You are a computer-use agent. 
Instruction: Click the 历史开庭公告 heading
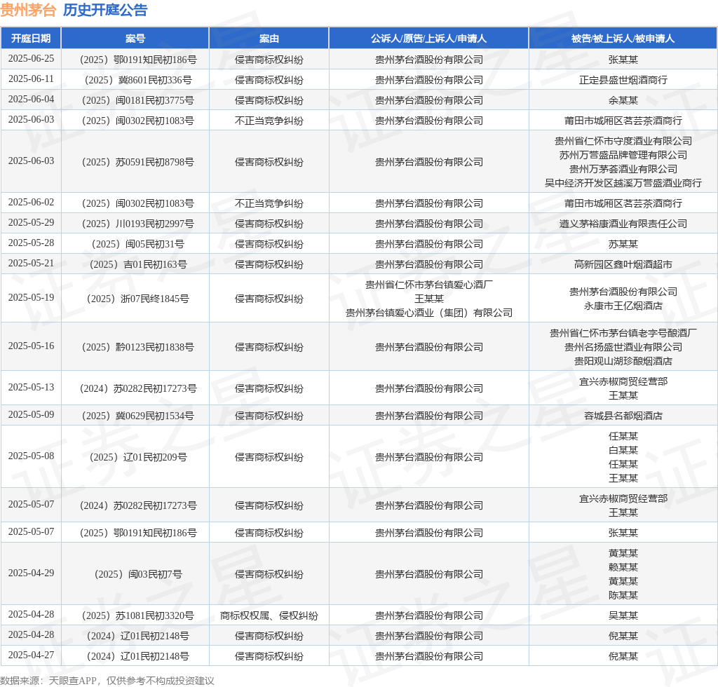(105, 10)
